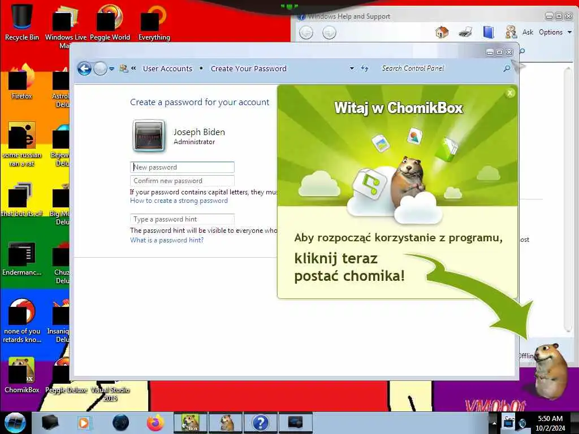
Task: Switch to the hamster taskbar button
Action: coord(226,423)
